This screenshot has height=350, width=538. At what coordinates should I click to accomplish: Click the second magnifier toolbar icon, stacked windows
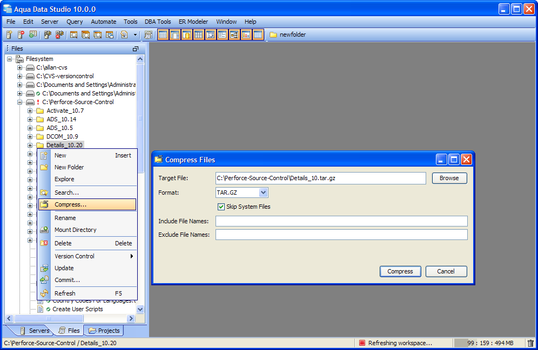coord(85,35)
